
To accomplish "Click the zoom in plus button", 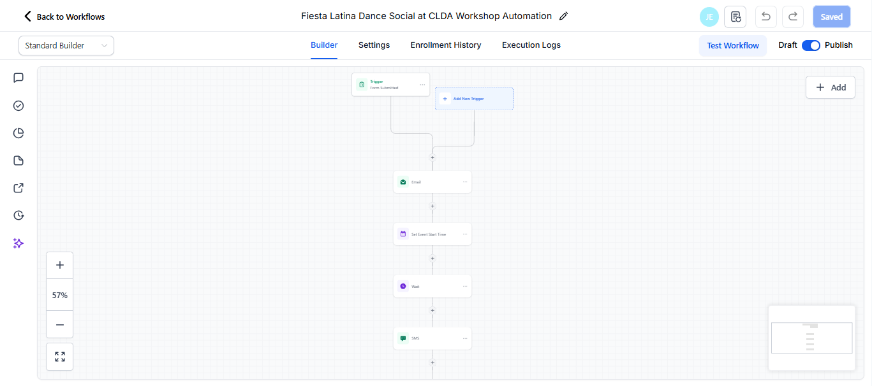I will click(x=60, y=265).
